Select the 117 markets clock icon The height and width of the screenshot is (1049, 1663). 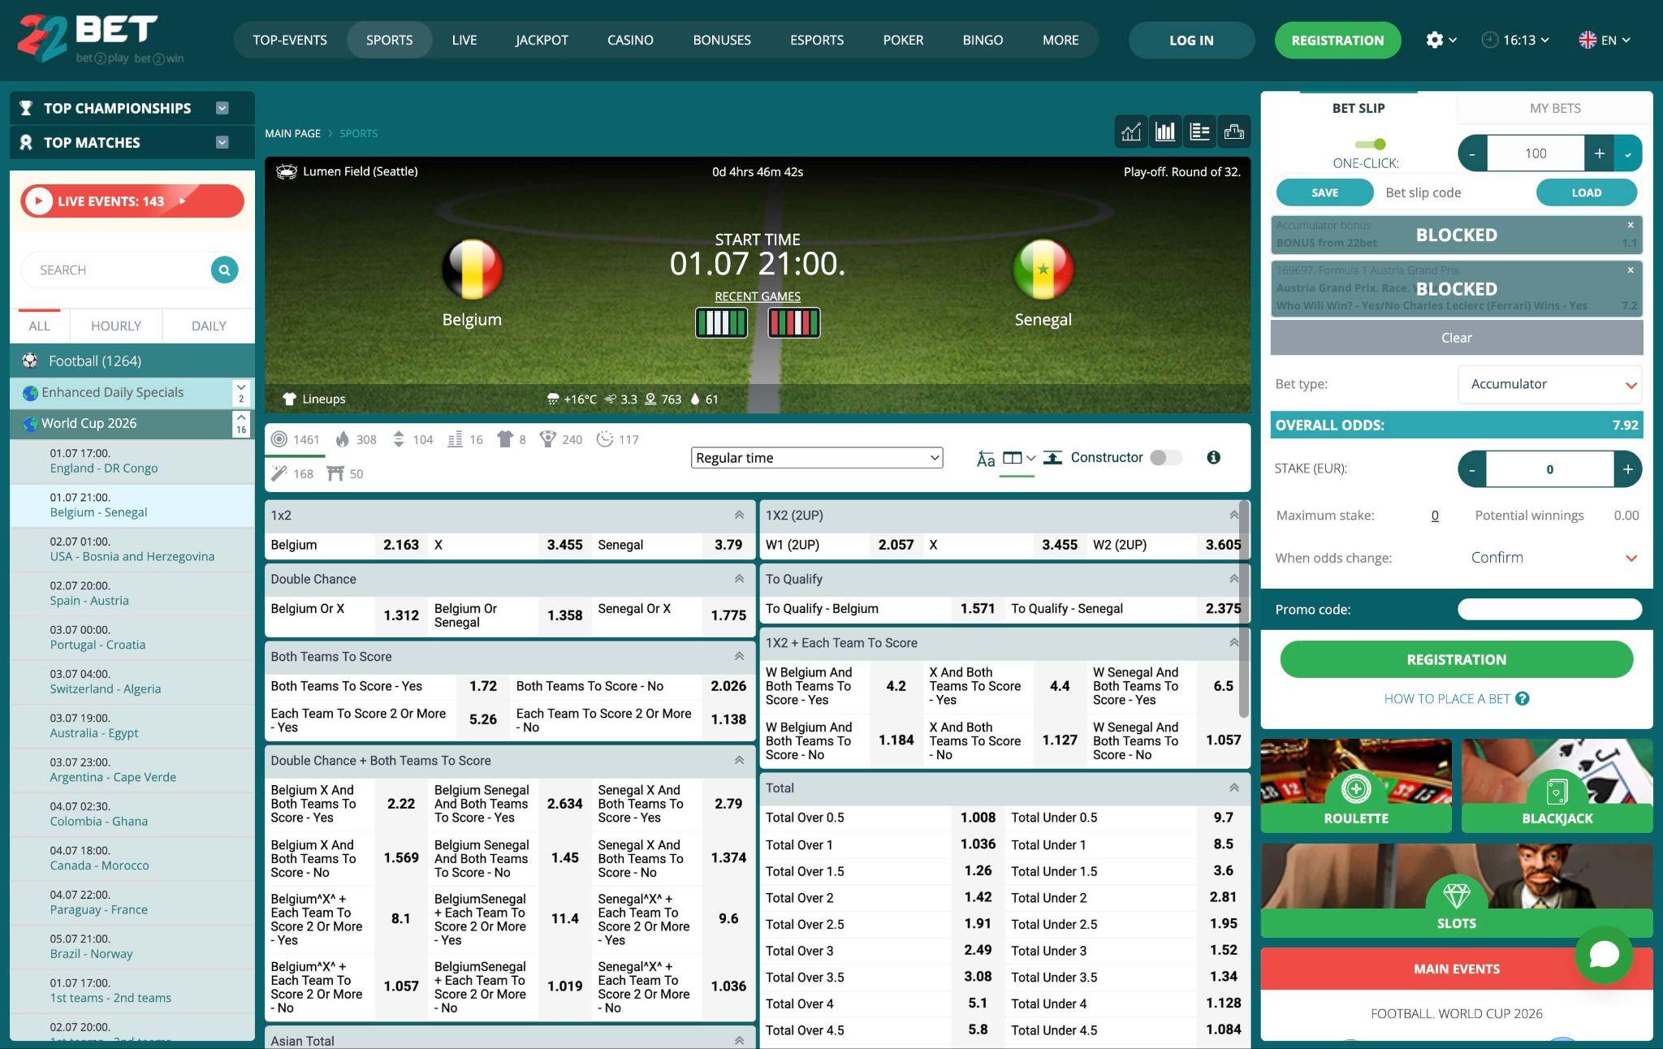(x=604, y=439)
